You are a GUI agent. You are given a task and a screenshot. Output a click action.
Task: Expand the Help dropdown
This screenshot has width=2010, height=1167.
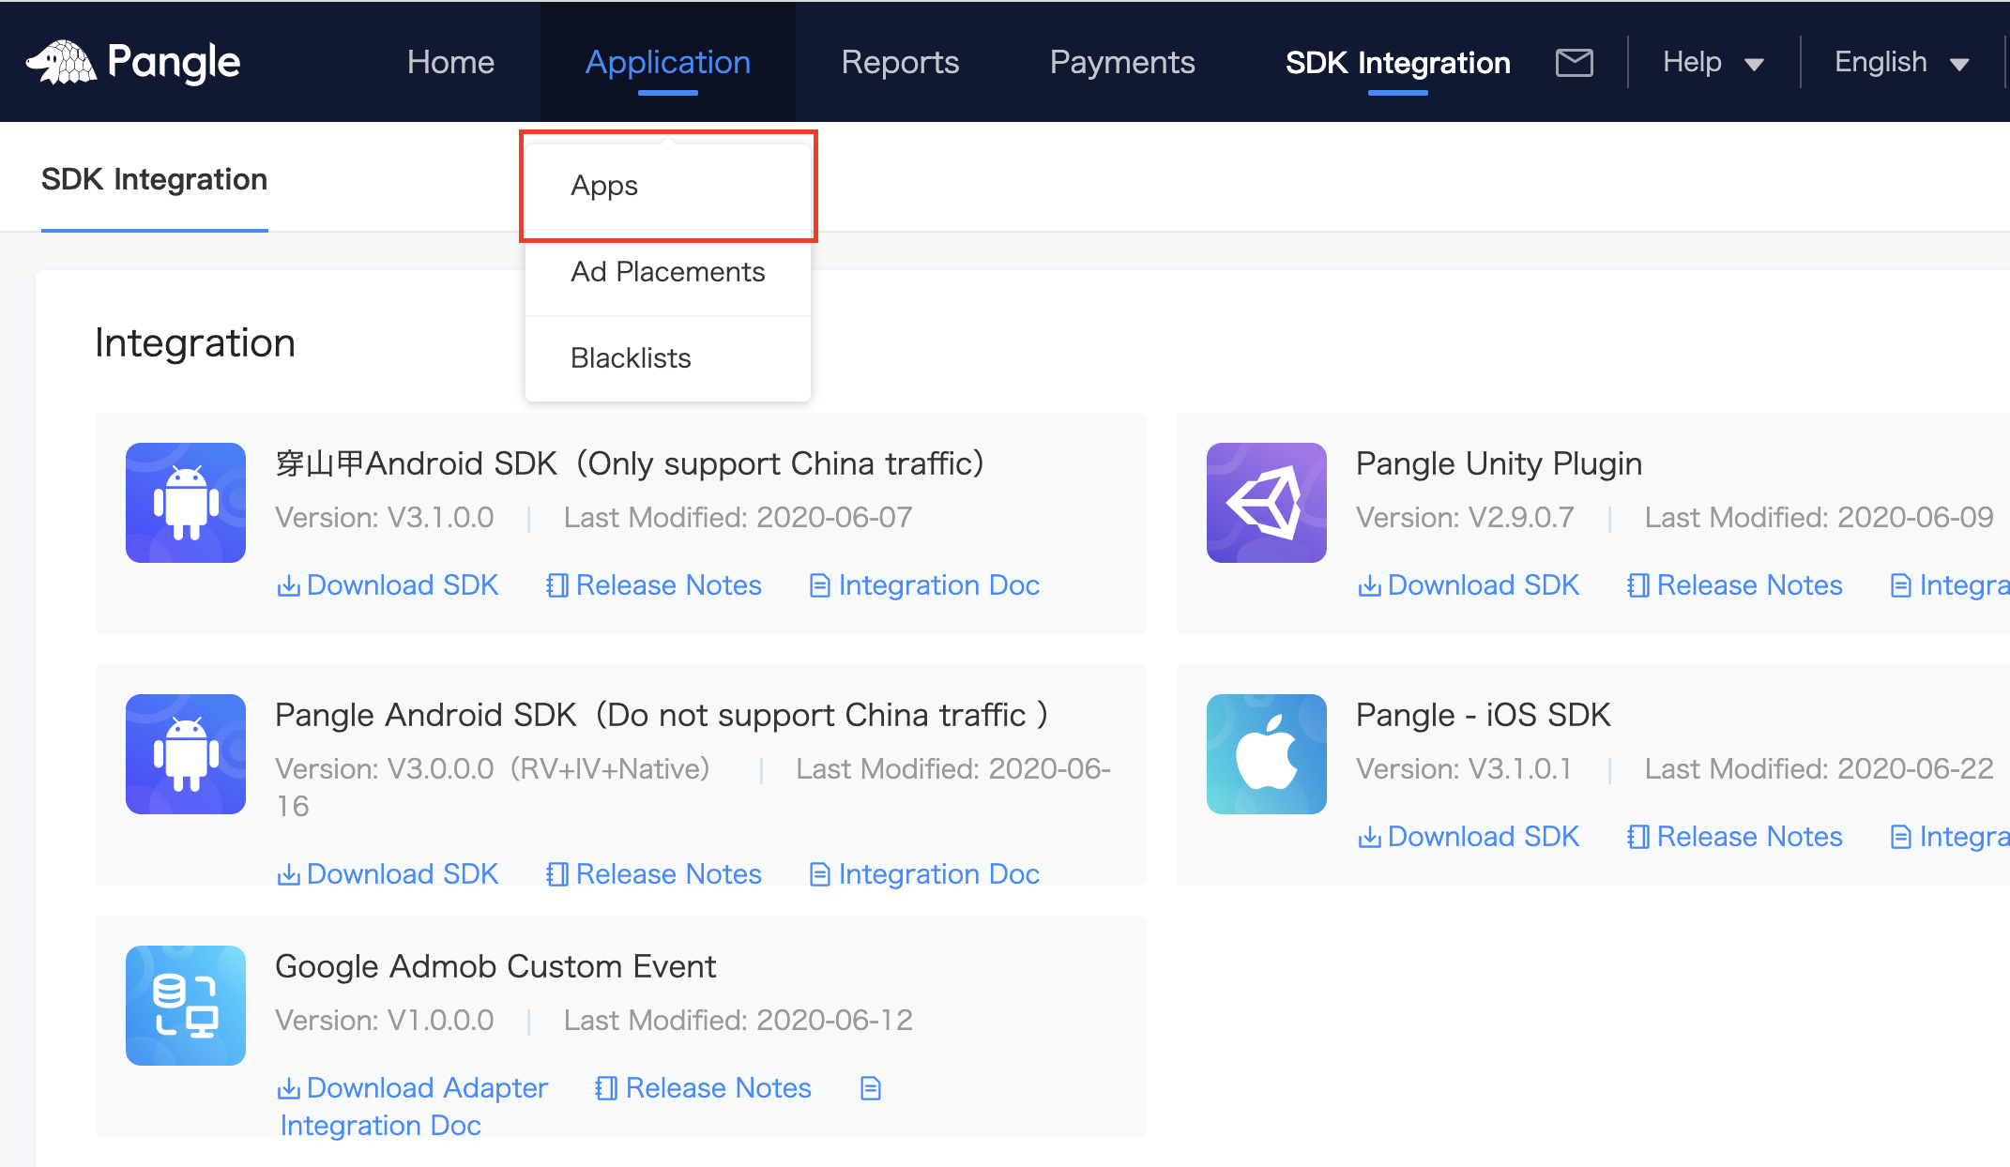[x=1713, y=62]
